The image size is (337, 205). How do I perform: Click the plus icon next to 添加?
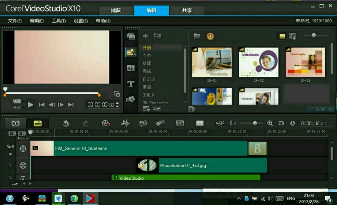145,36
